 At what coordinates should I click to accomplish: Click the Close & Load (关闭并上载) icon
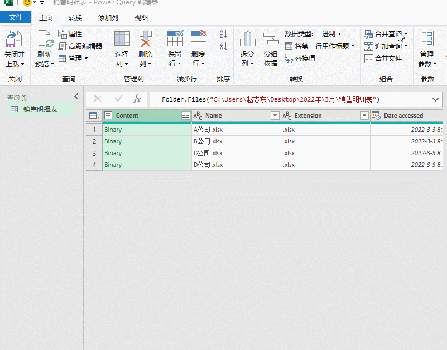click(x=14, y=39)
